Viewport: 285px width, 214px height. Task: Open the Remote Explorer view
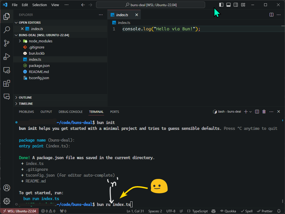pyautogui.click(x=7, y=70)
